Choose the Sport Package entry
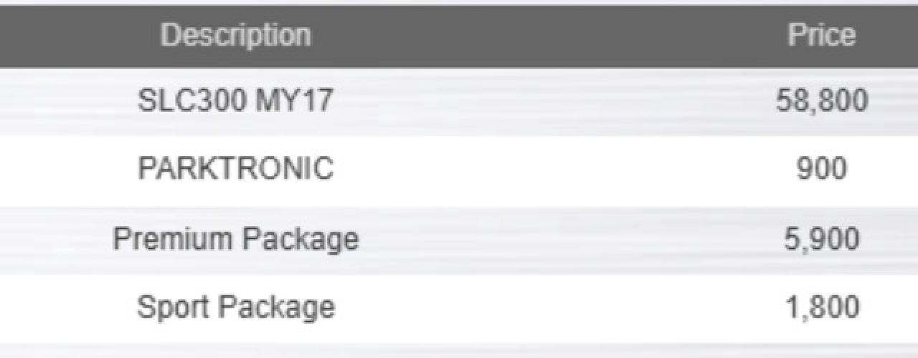Viewport: 918px width, 358px height. (x=235, y=307)
